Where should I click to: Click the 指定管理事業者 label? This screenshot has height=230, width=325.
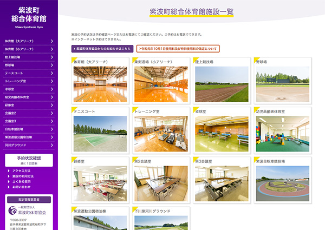29,200
